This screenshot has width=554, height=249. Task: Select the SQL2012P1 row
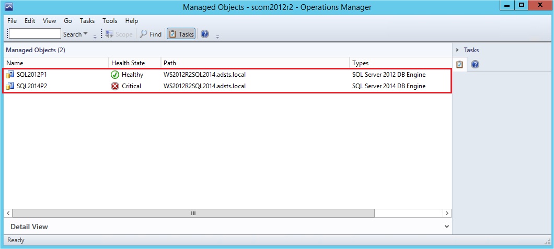[x=227, y=75]
